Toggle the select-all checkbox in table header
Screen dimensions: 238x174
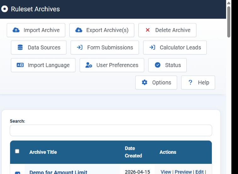(x=17, y=151)
